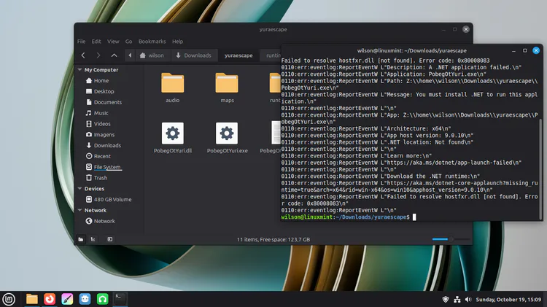
Task: Open the File menu
Action: (81, 42)
